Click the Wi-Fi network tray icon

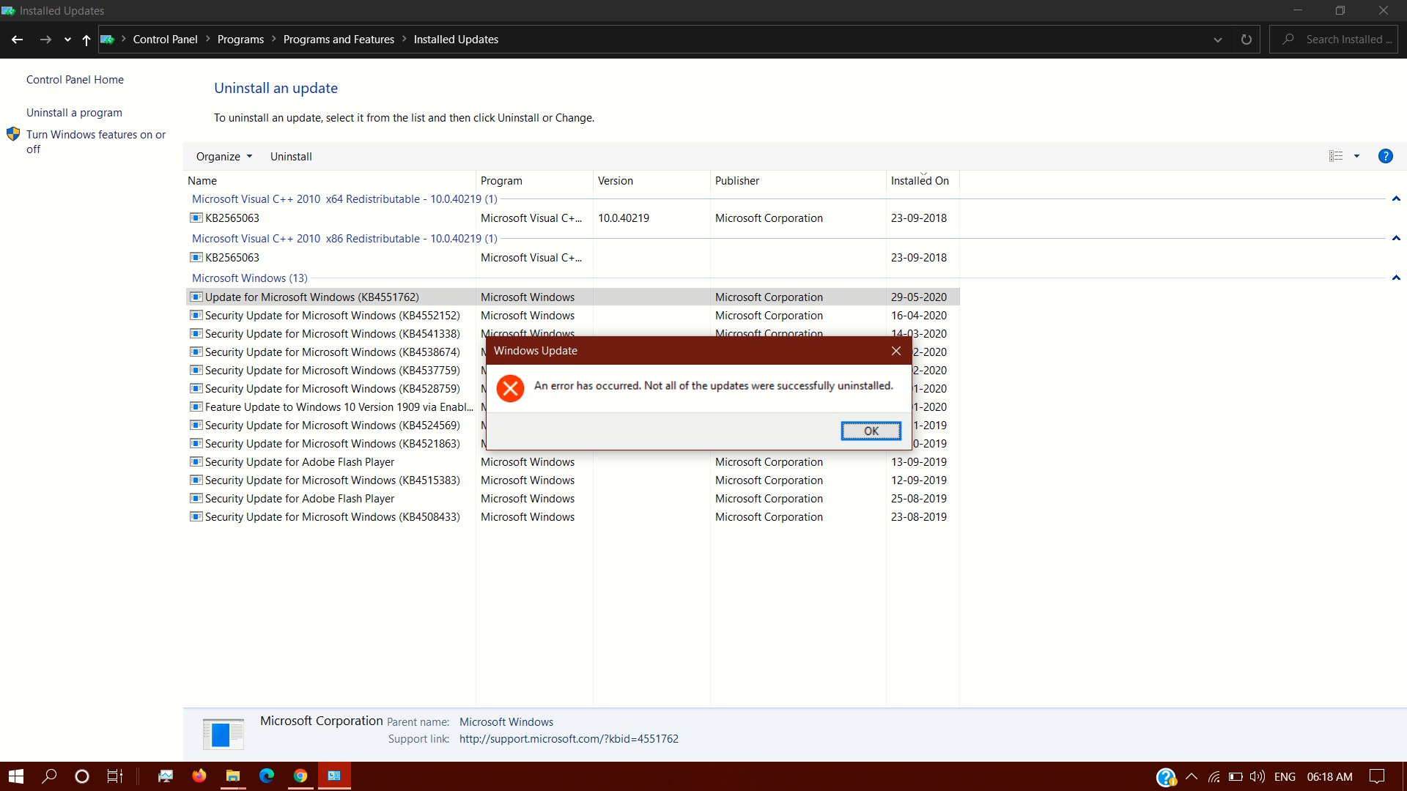tap(1214, 777)
